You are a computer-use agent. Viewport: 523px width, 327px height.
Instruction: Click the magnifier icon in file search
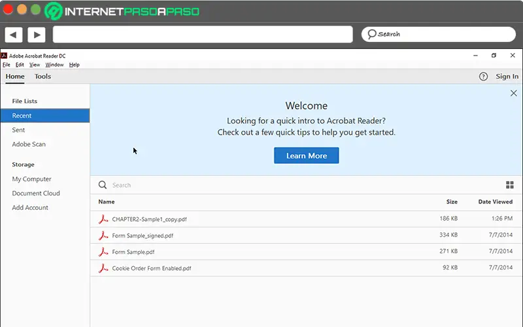[103, 185]
